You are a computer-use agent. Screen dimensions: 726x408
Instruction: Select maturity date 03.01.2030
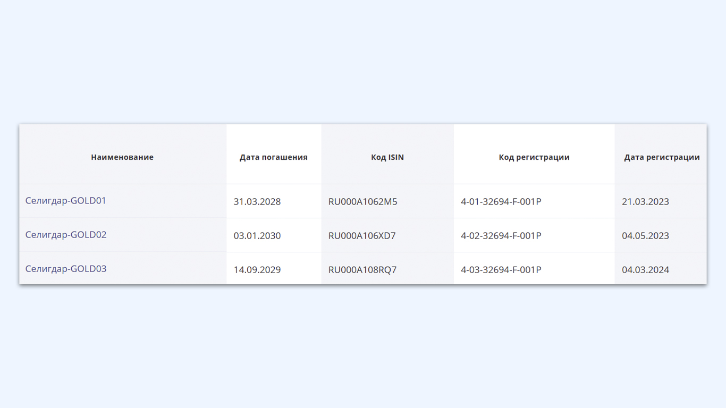(x=257, y=236)
